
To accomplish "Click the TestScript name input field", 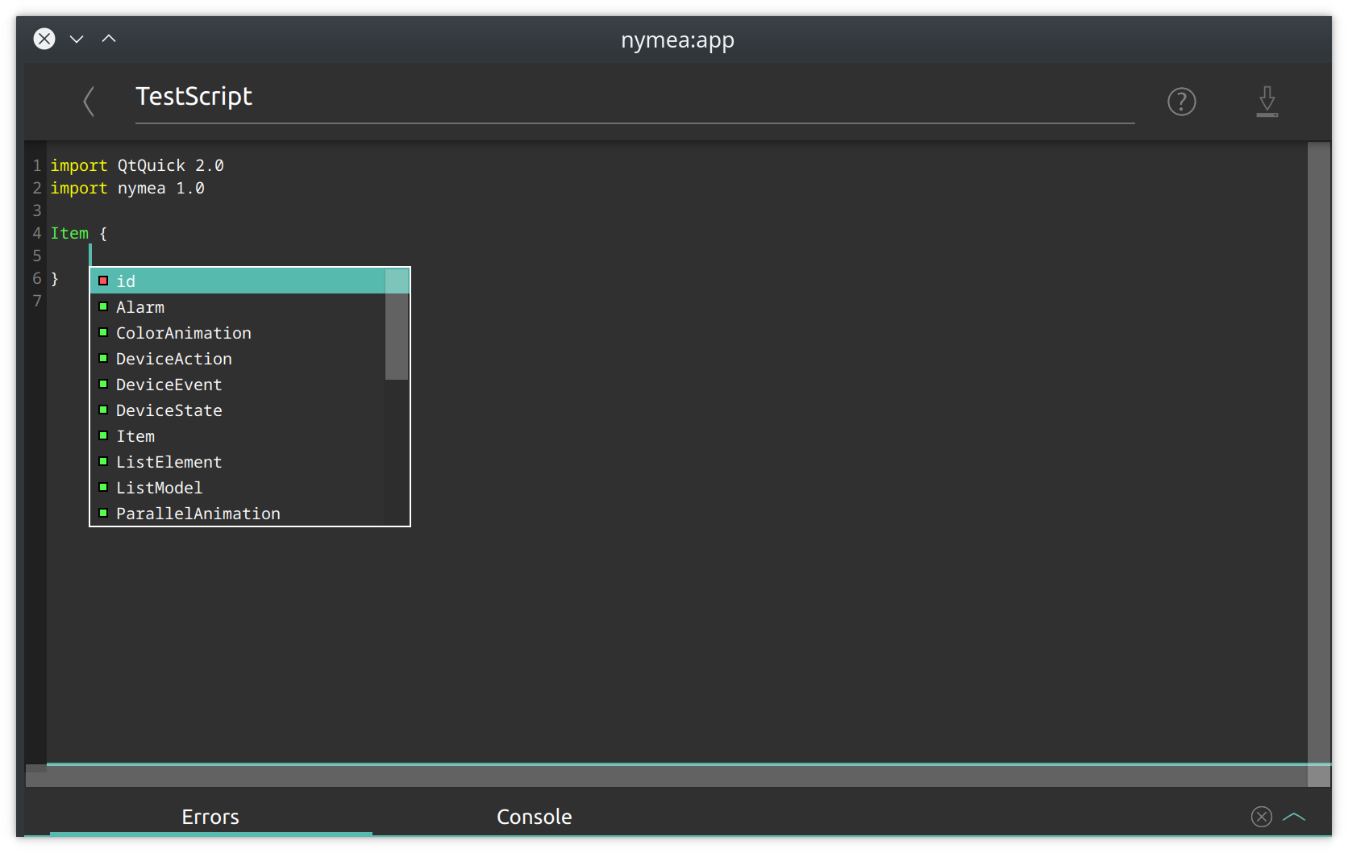I will 634,98.
